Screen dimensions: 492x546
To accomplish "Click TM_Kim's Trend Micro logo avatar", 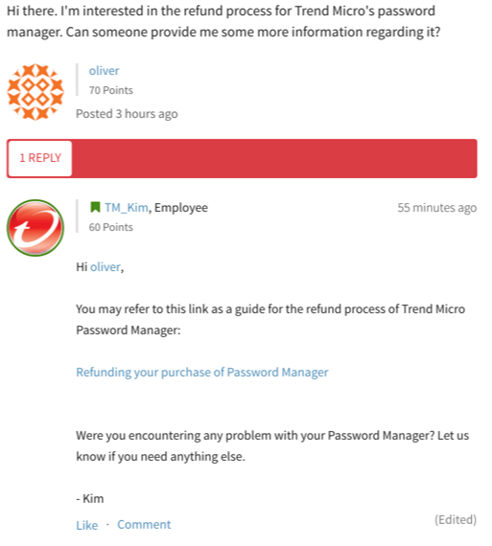I will [35, 228].
